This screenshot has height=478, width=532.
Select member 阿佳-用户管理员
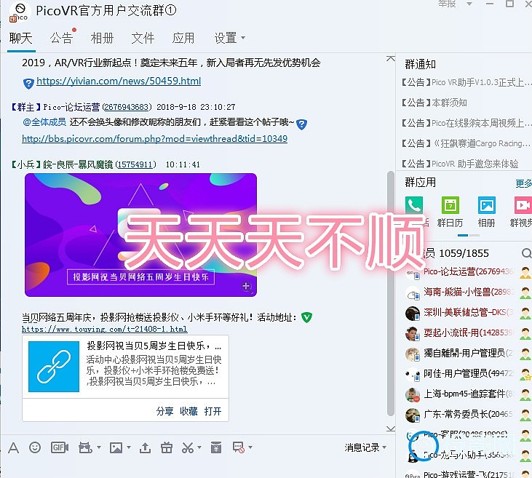(x=467, y=373)
